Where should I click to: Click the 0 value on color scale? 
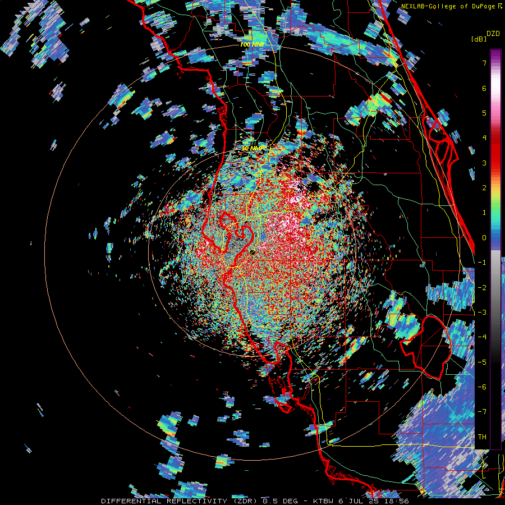click(484, 238)
